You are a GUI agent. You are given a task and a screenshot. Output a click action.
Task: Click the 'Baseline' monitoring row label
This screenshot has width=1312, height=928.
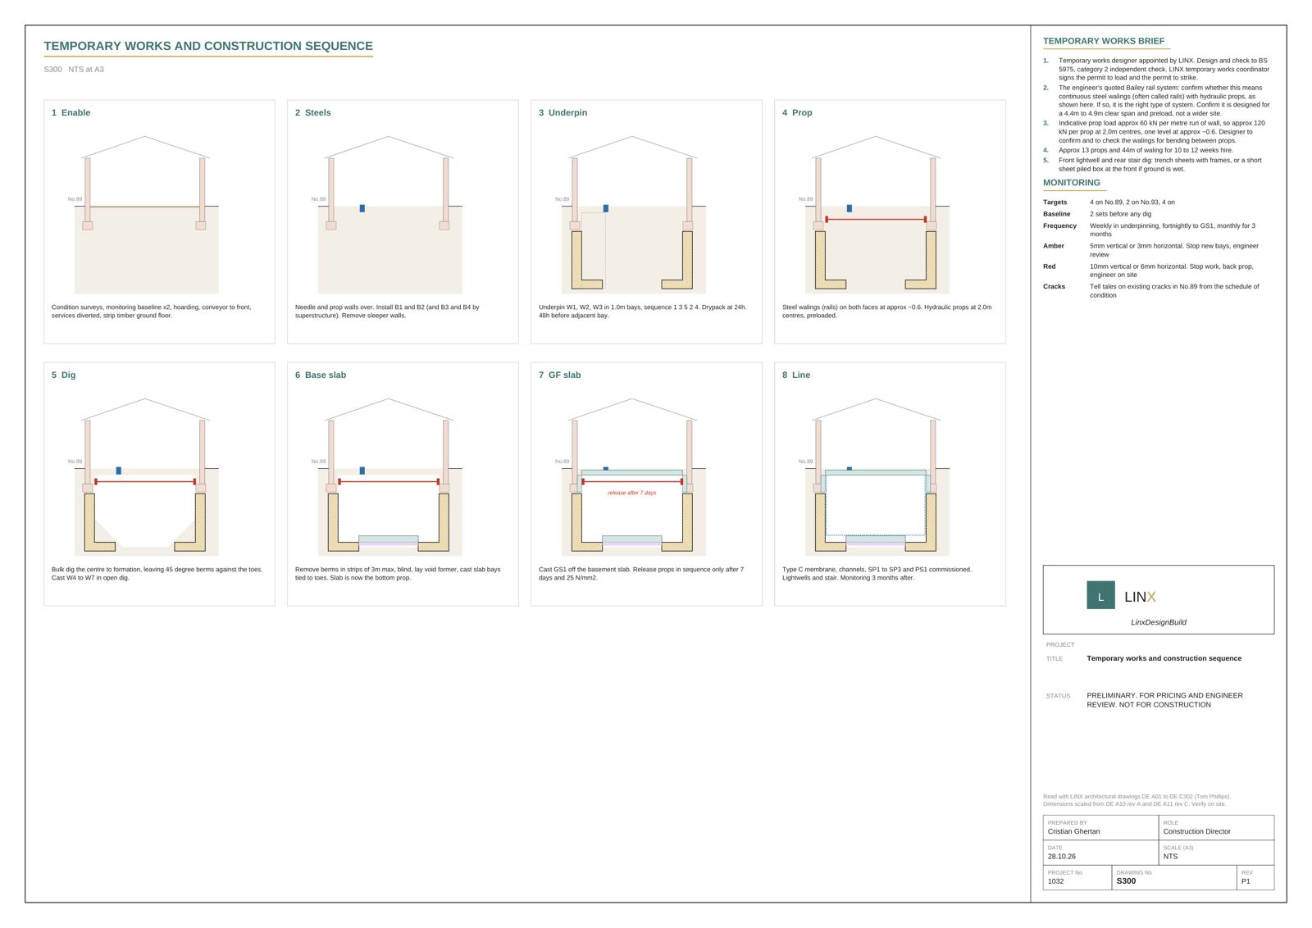point(1056,214)
